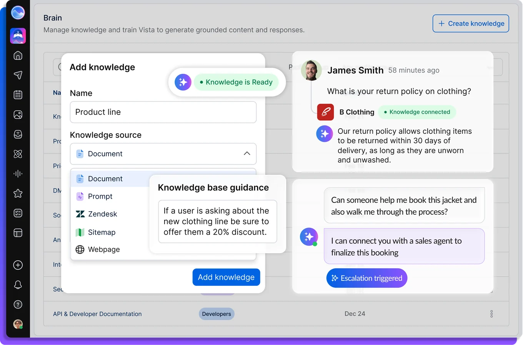Open the atom-shaped icon in sidebar
This screenshot has width=523, height=345.
(18, 154)
